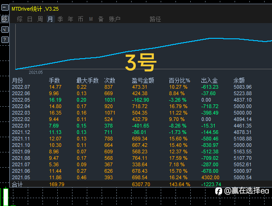This screenshot has width=272, height=206.
Task: Click the M tab
Action: [91, 19]
